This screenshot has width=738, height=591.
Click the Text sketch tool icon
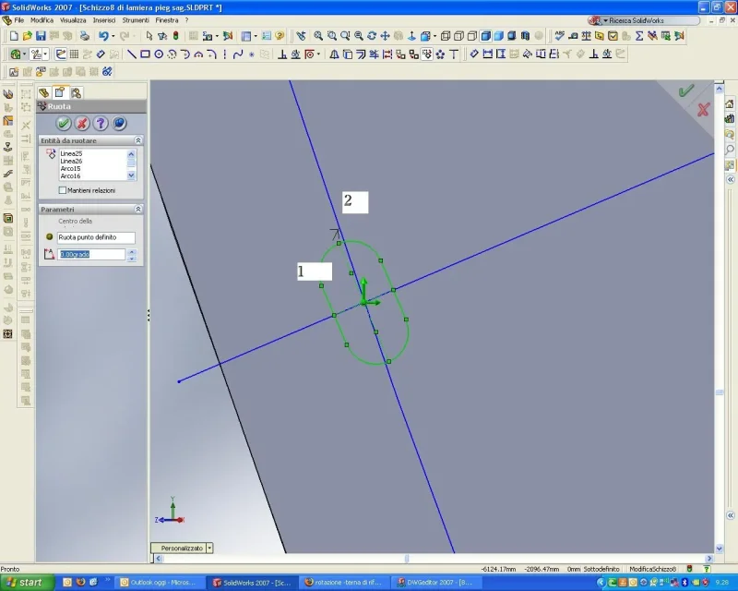pyautogui.click(x=454, y=54)
